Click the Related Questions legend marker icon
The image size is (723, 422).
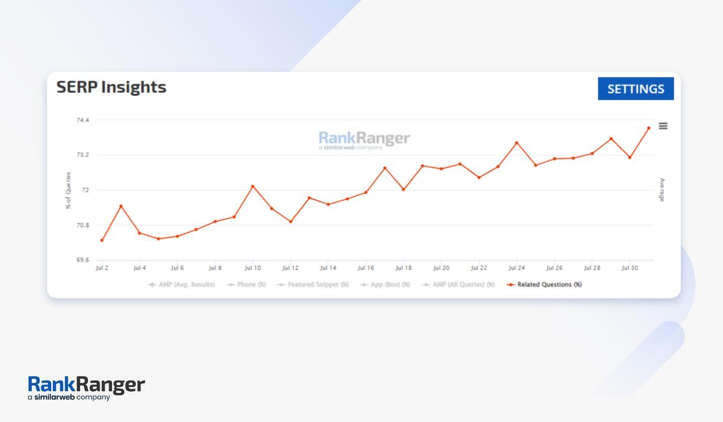point(511,285)
